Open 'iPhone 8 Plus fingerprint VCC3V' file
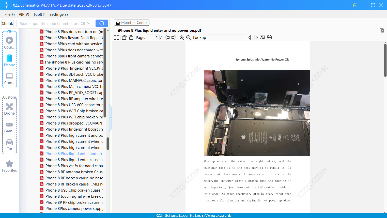Screen dimensions: 387x218 72,68
